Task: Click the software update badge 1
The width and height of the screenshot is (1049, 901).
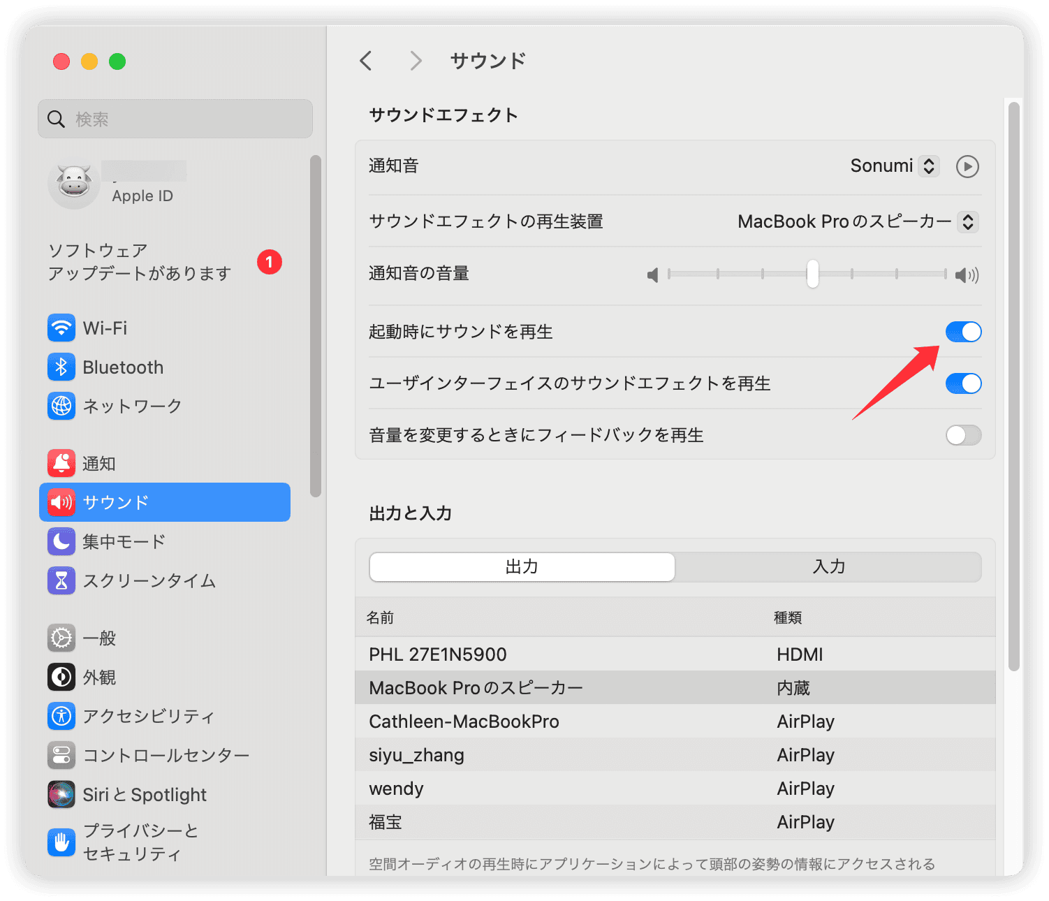Action: click(270, 262)
